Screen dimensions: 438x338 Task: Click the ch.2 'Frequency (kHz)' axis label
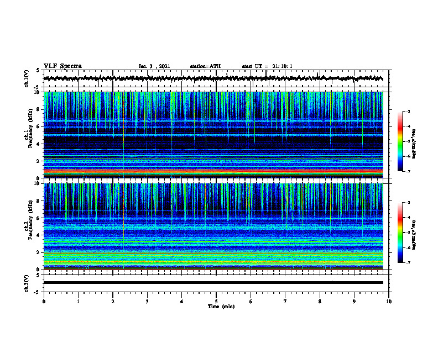[30, 220]
